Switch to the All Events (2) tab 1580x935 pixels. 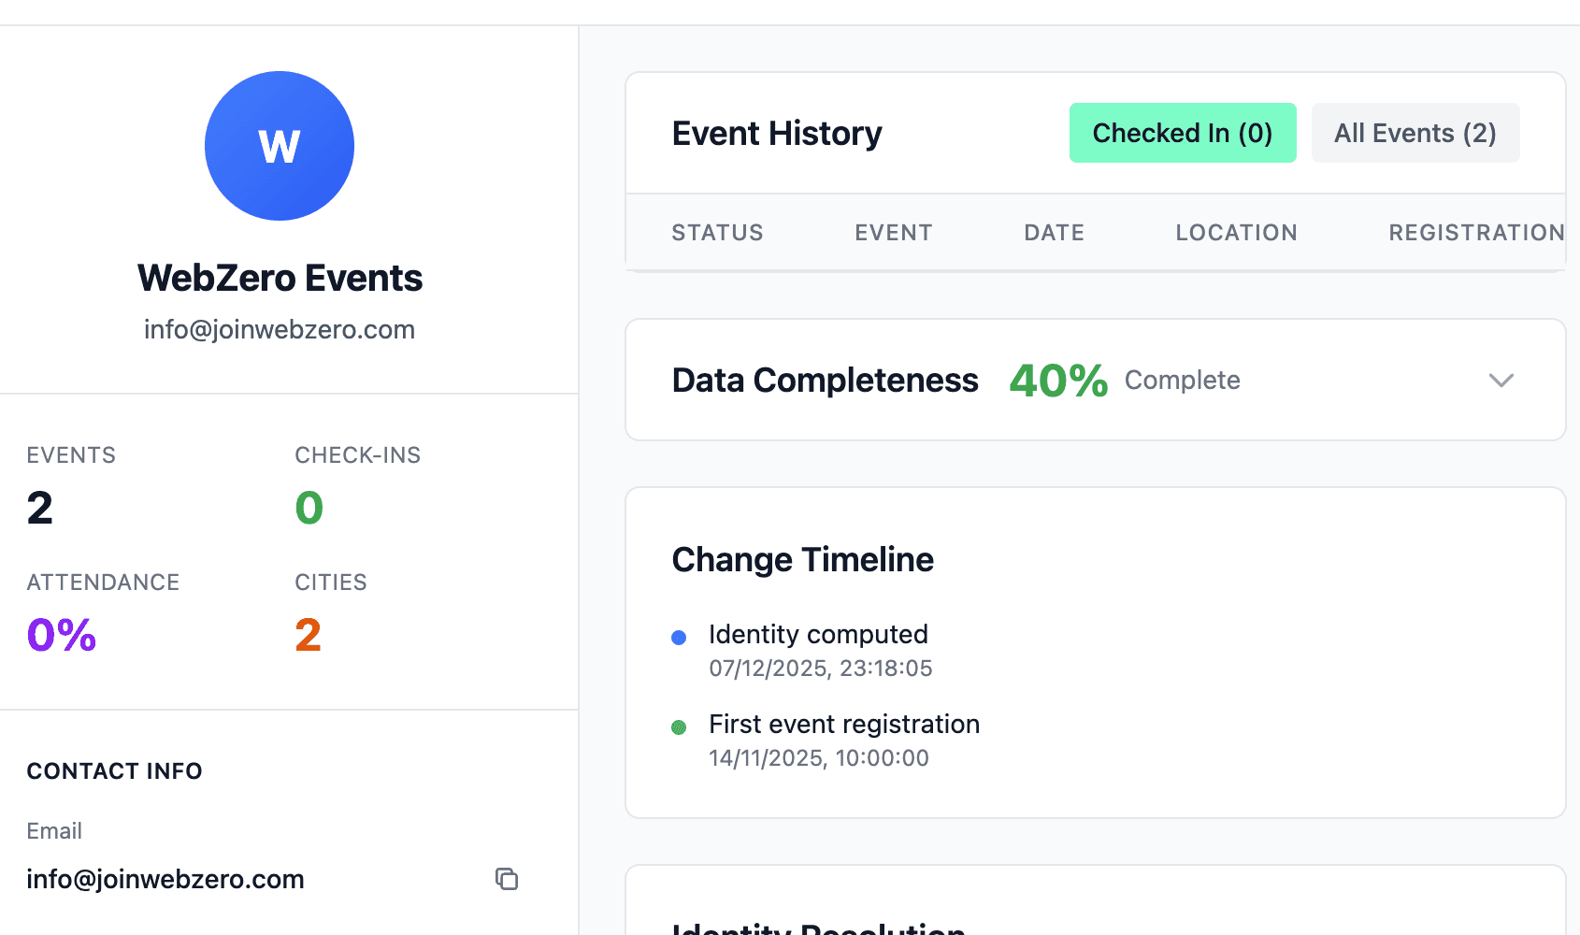tap(1415, 133)
